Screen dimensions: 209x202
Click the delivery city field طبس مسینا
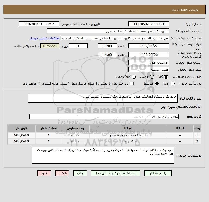point(149,70)
